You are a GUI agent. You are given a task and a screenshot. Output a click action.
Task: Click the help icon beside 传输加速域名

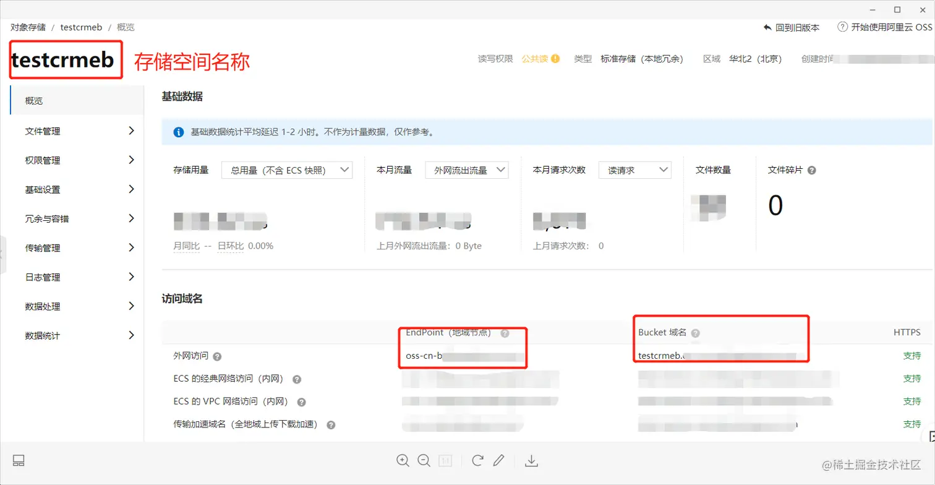[331, 425]
